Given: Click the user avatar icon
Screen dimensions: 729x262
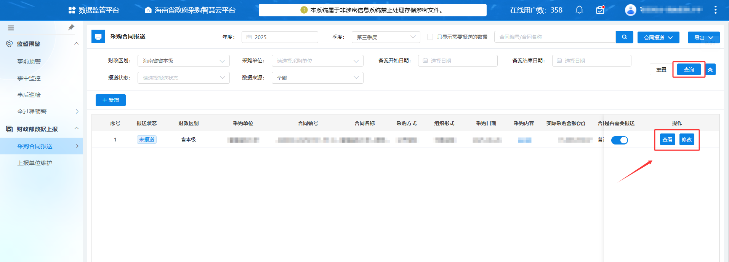Looking at the screenshot, I should coord(630,10).
